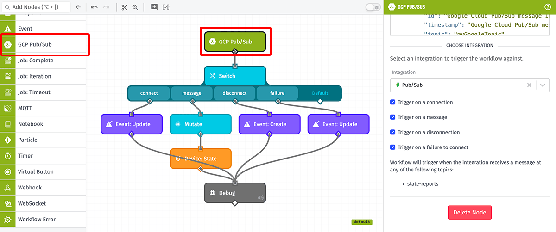Uncheck Trigger on a failure to connect
The image size is (556, 232).
393,147
